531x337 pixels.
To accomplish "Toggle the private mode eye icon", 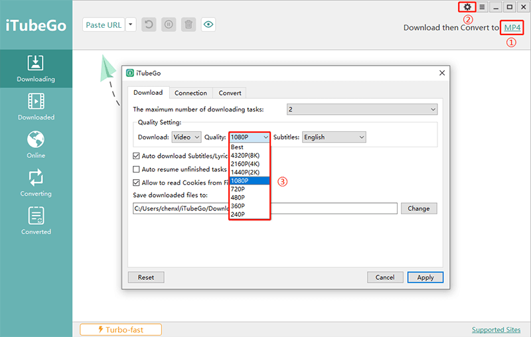I will click(208, 25).
